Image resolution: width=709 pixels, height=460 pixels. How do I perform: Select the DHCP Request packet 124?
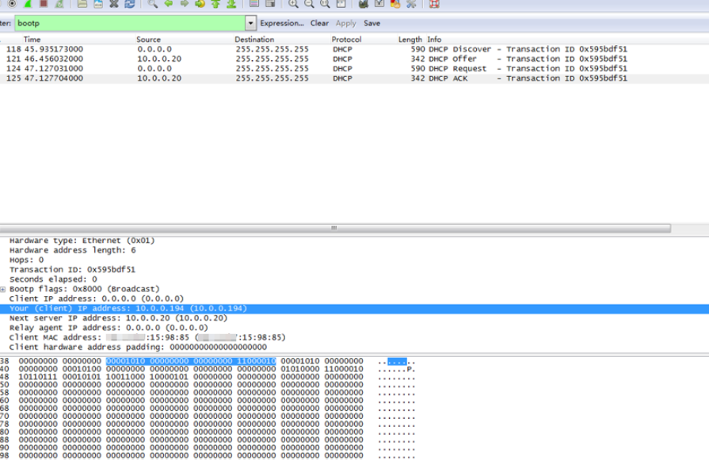point(355,69)
